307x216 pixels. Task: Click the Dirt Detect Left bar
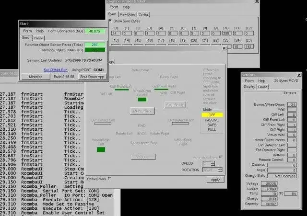point(103,124)
